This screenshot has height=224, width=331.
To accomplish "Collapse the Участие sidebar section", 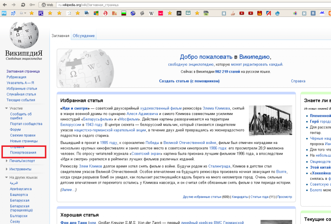I will tap(17, 108).
